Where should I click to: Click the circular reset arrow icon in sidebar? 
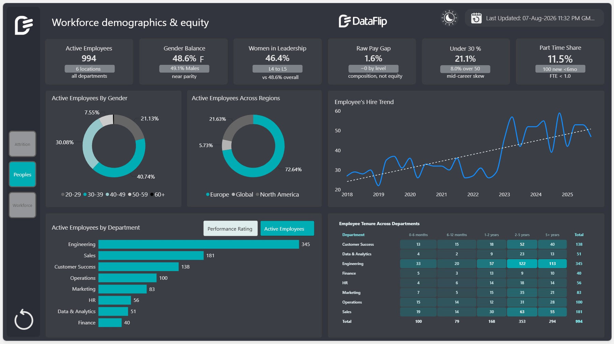(24, 319)
